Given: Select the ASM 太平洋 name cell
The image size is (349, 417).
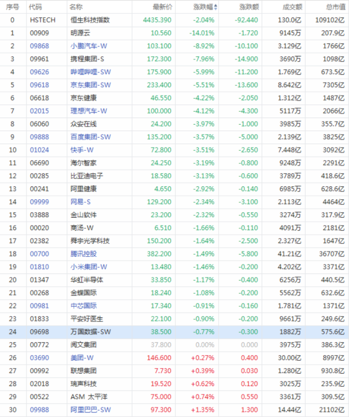Looking at the screenshot, I should 89,397.
